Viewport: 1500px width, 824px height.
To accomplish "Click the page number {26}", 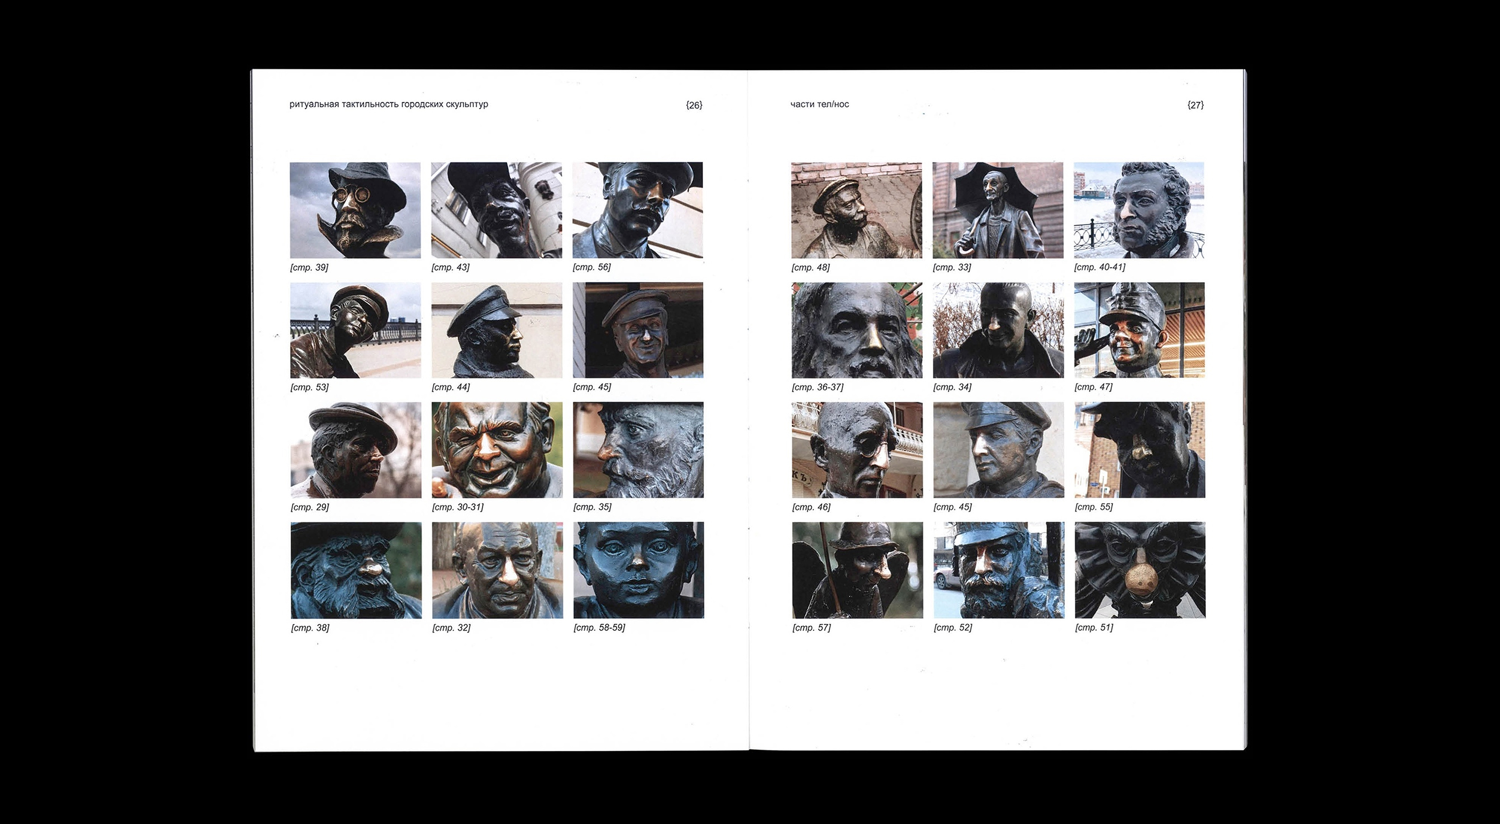I will 694,105.
